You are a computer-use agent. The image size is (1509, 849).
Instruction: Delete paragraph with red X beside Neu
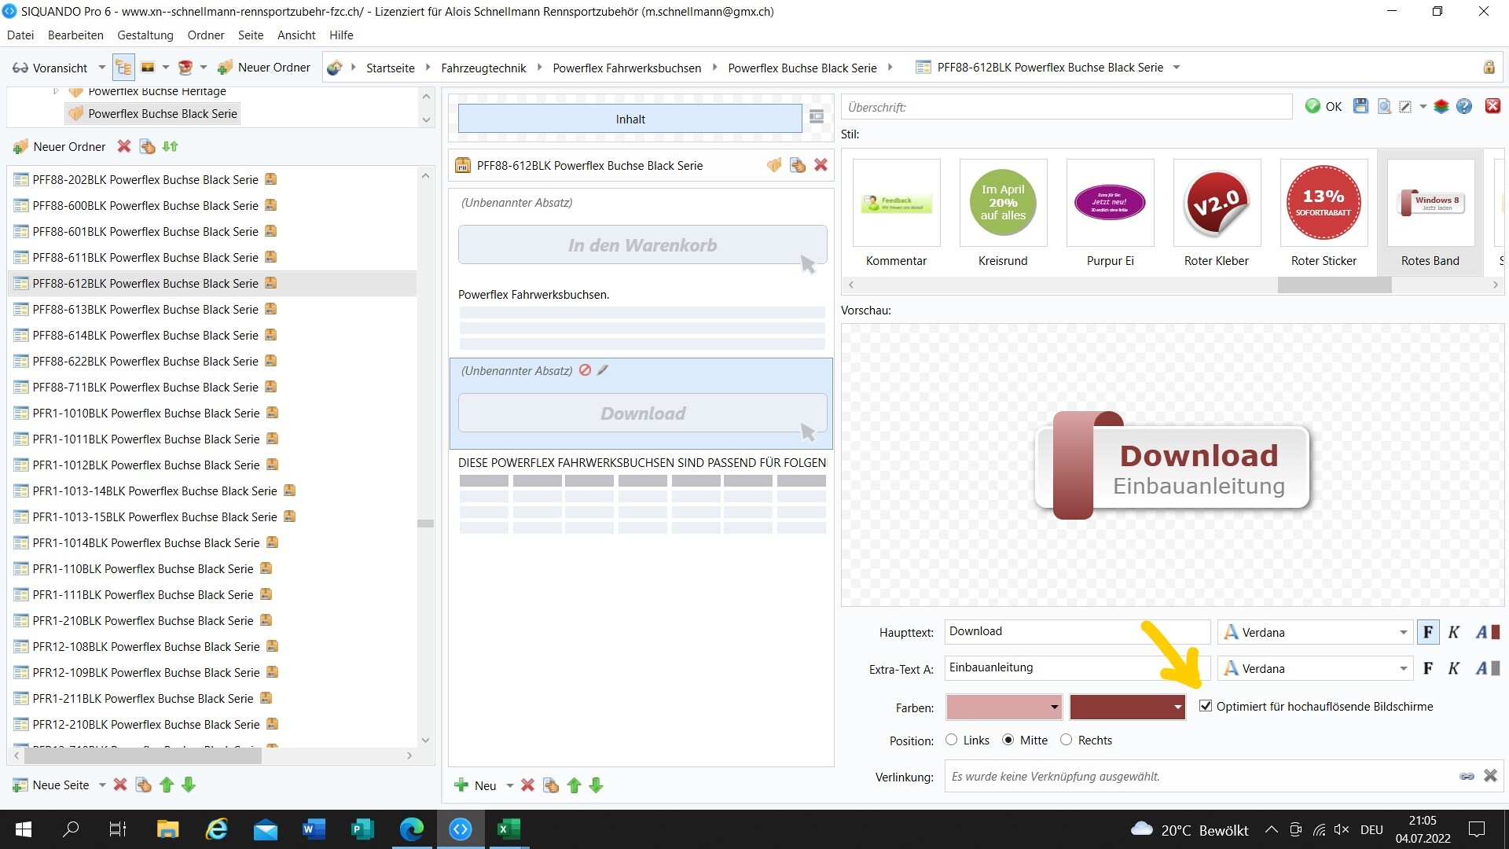(x=527, y=785)
